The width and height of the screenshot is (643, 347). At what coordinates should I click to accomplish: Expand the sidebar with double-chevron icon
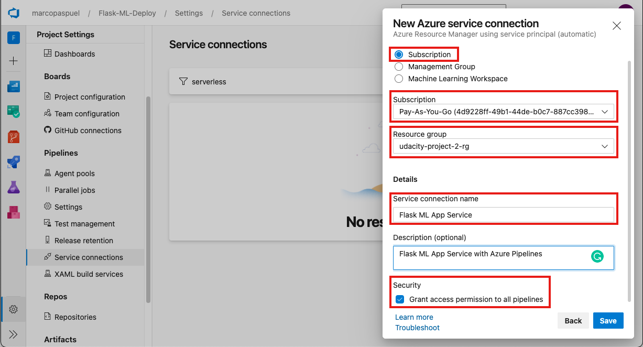pos(14,334)
